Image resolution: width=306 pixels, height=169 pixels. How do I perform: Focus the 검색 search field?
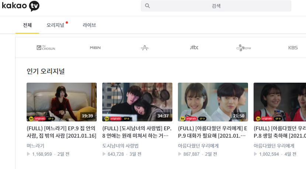point(216,6)
